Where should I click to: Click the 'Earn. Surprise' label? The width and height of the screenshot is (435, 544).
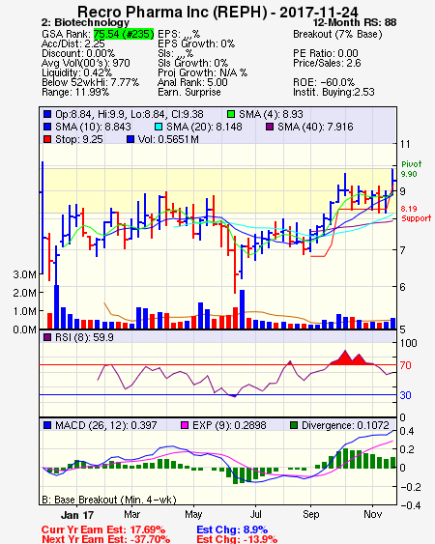point(189,93)
